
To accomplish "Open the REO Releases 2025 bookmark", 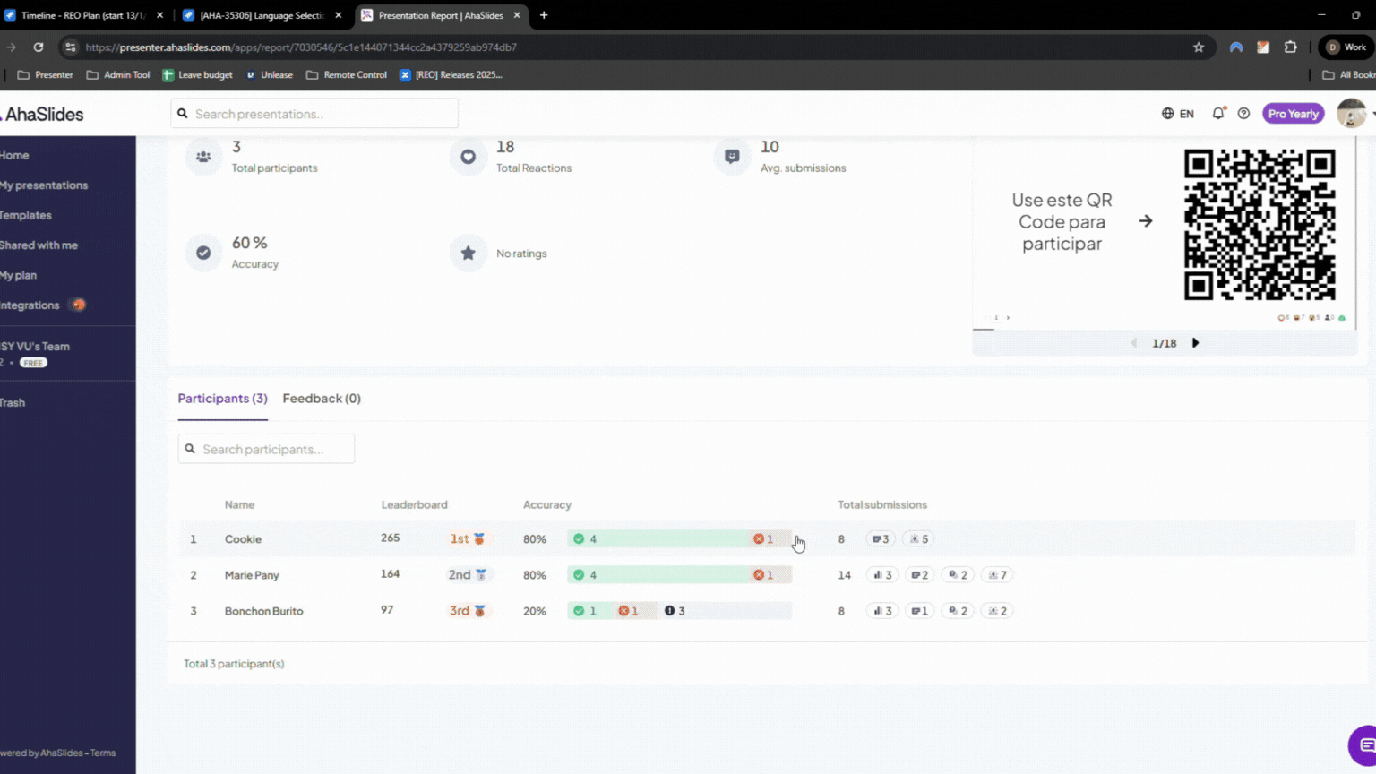I will [x=451, y=75].
